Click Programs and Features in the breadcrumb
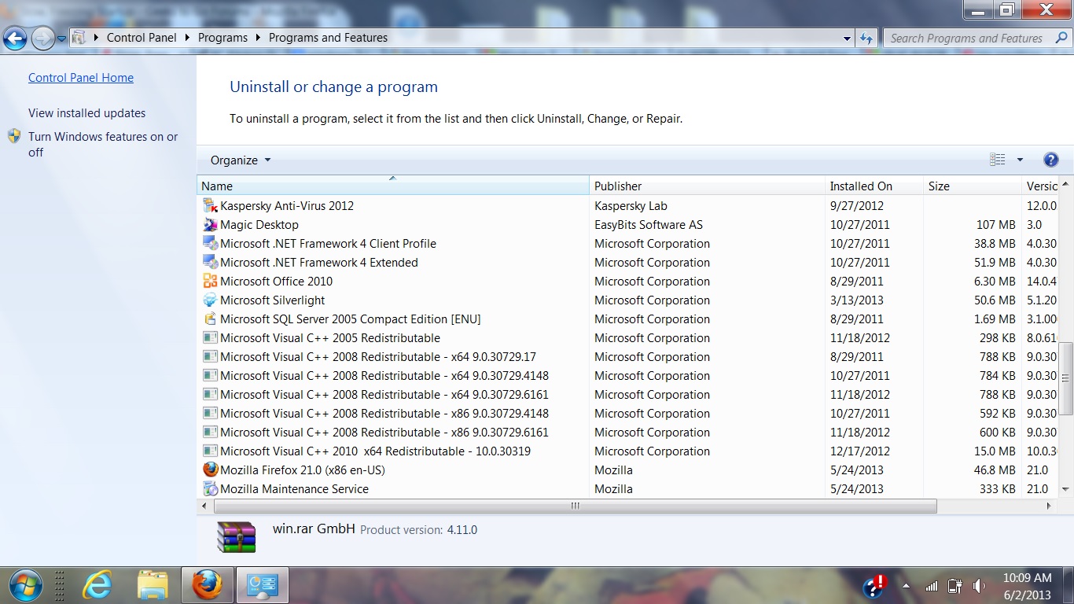The width and height of the screenshot is (1074, 604). coord(328,38)
